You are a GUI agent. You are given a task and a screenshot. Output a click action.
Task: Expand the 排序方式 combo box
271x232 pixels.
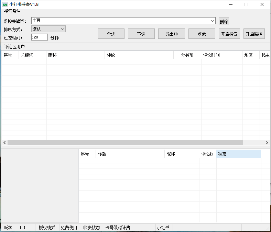[x=62, y=29]
